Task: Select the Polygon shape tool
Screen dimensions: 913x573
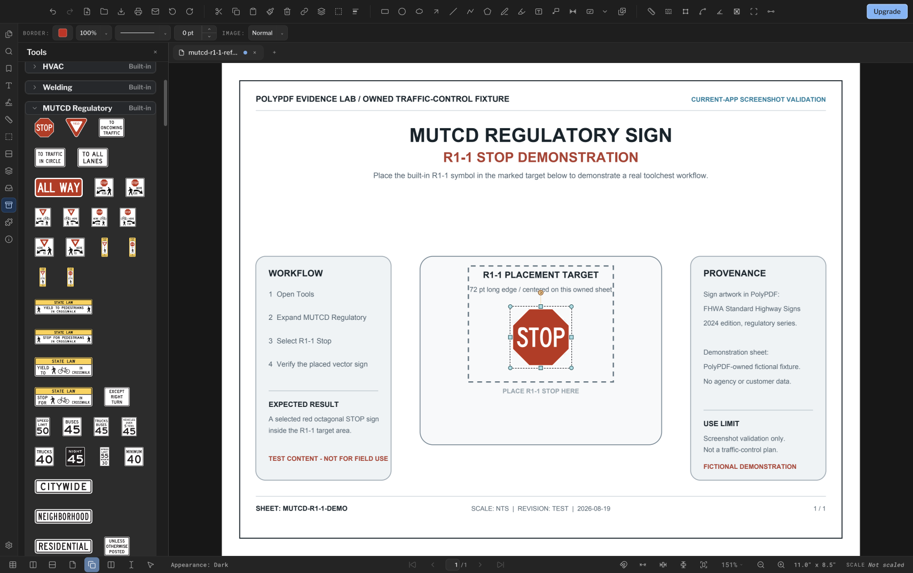Action: coord(487,11)
